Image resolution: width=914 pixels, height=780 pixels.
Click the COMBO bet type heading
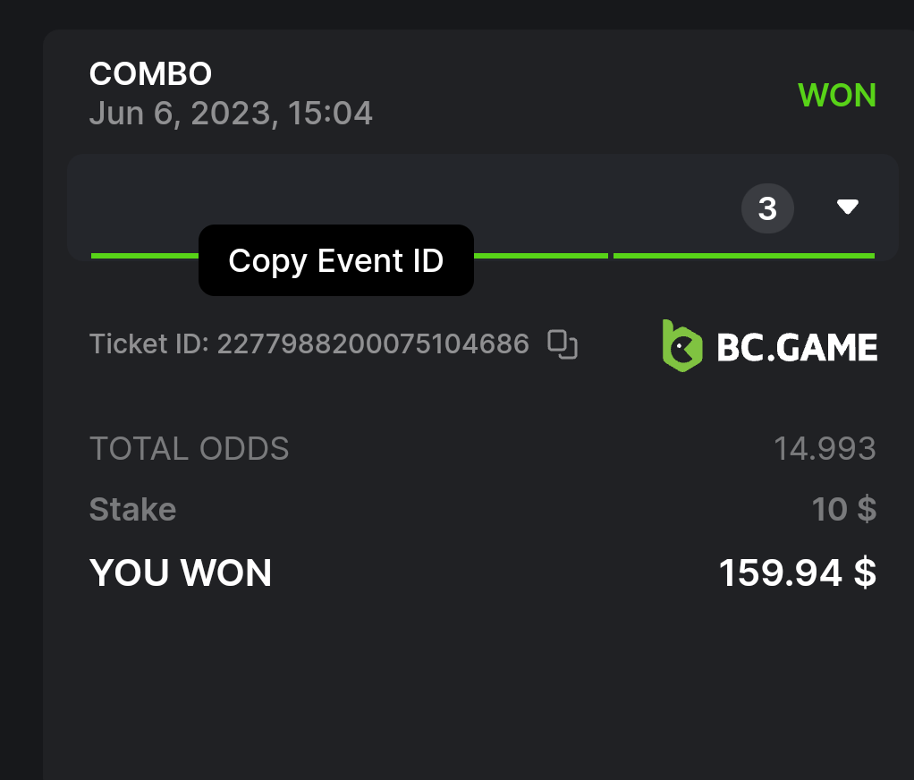pyautogui.click(x=150, y=74)
